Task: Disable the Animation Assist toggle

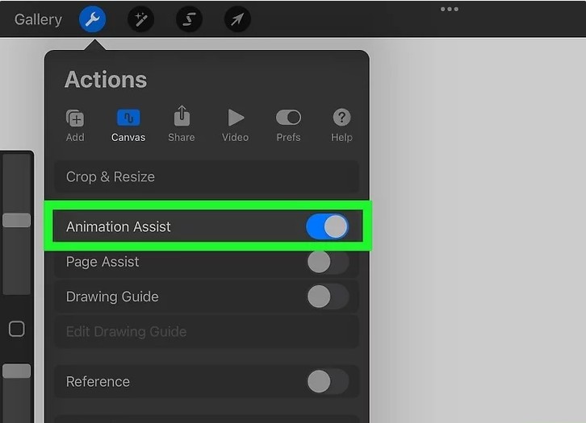Action: coord(328,226)
